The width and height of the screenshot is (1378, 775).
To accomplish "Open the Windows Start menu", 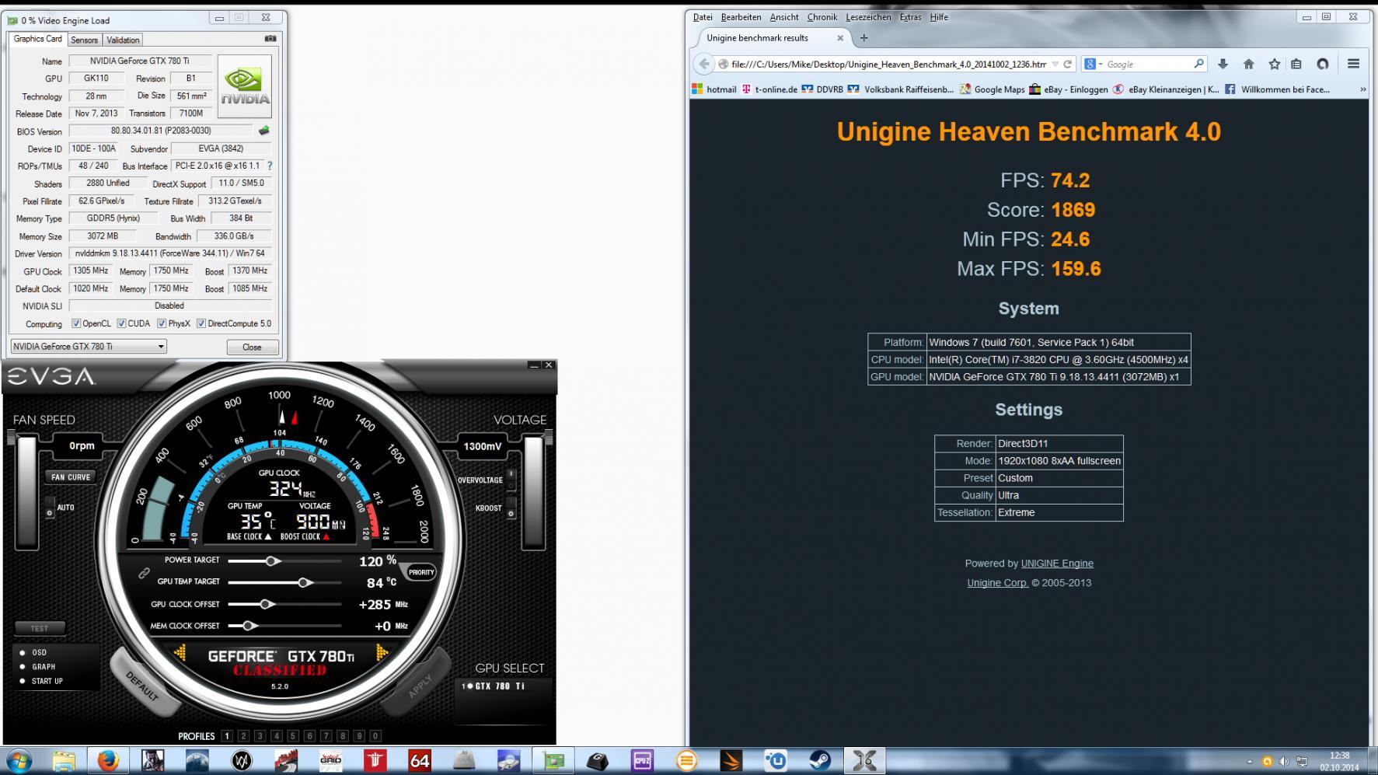I will click(19, 761).
